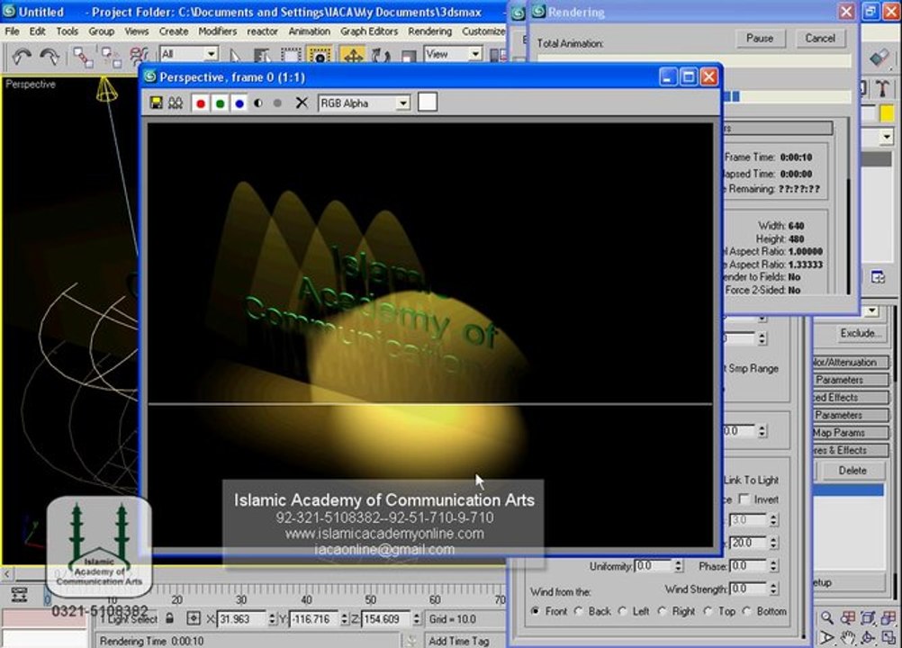Save the rendered bitmap with disk icon
The height and width of the screenshot is (648, 902).
click(x=156, y=103)
